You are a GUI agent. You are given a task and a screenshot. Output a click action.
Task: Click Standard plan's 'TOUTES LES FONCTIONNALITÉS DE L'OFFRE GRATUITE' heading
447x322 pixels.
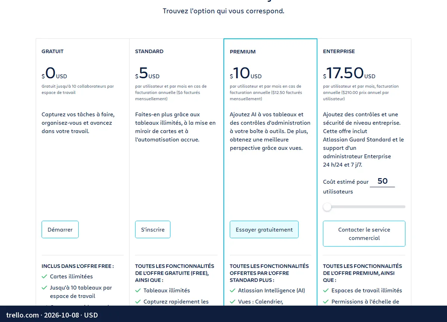pos(175,273)
